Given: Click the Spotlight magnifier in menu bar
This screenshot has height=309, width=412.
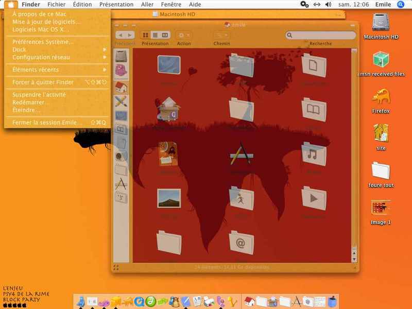Looking at the screenshot, I should click(x=401, y=5).
